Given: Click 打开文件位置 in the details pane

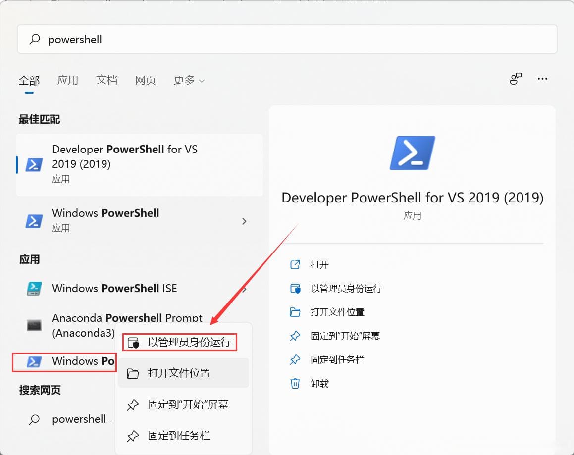Looking at the screenshot, I should click(338, 312).
